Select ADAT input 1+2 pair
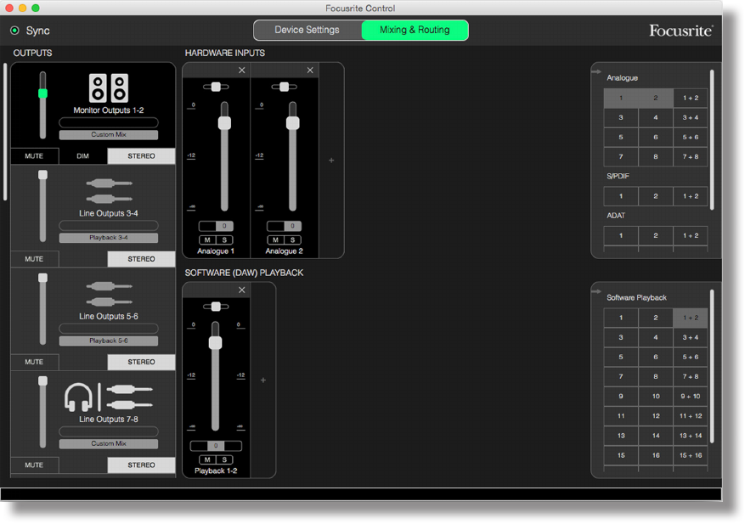 [691, 235]
